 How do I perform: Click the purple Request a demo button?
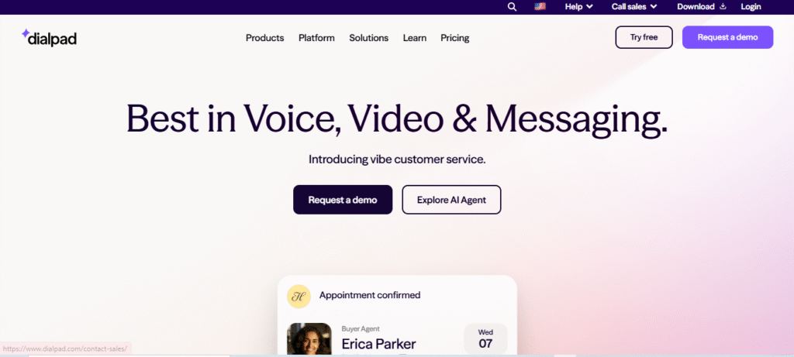(x=727, y=37)
